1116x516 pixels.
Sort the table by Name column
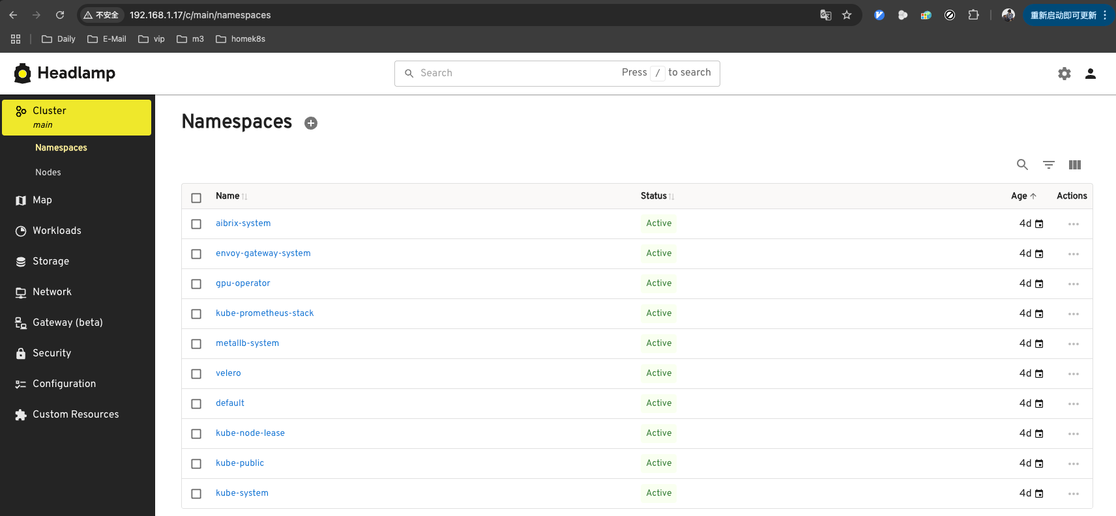click(228, 196)
